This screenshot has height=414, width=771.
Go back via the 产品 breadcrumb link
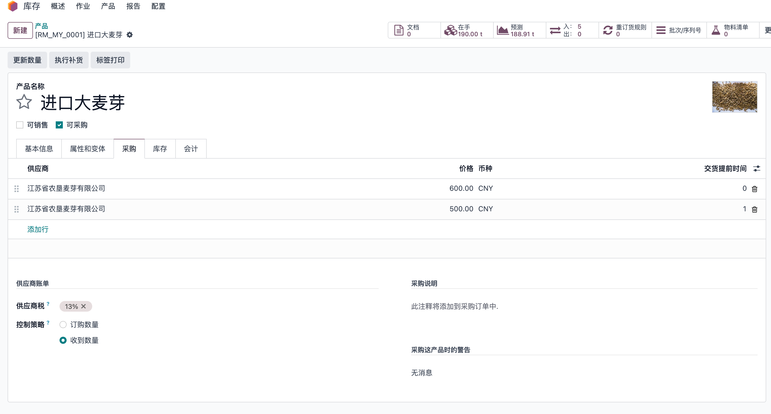(41, 26)
